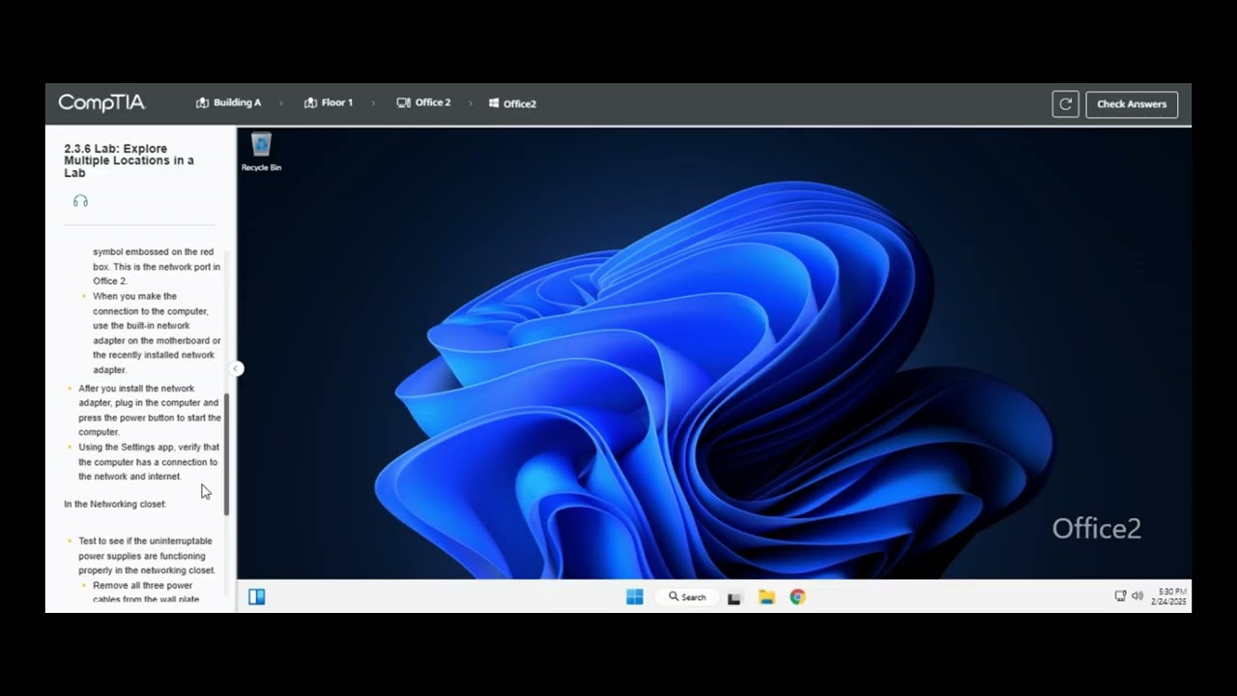The height and width of the screenshot is (696, 1237).
Task: Click the lab title '2.3.6 Lab: Explore Multiple Locations'
Action: 129,160
